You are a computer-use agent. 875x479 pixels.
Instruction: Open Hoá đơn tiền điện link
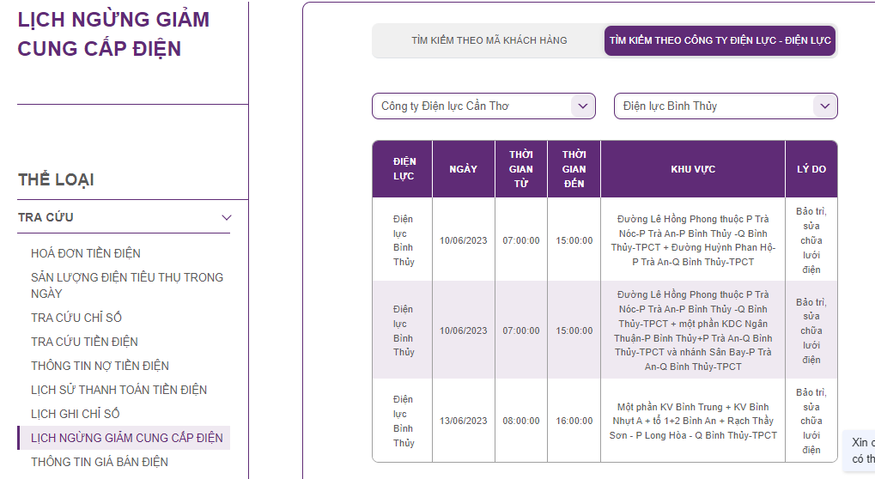coord(85,253)
